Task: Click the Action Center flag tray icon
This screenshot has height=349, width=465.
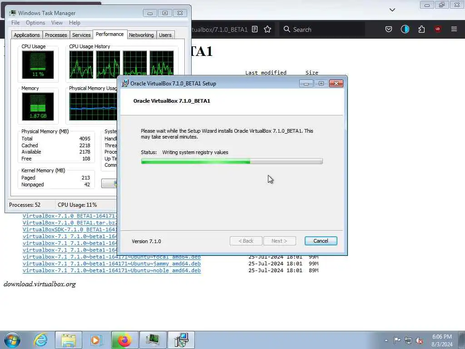Action: click(397, 340)
